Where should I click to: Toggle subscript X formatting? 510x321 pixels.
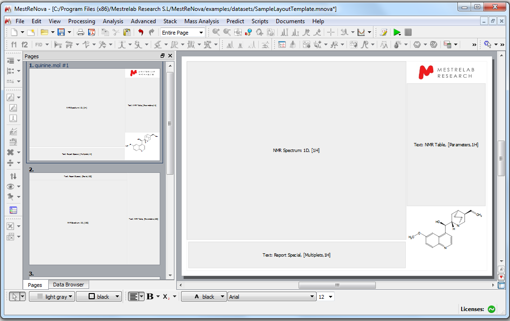pyautogui.click(x=166, y=296)
